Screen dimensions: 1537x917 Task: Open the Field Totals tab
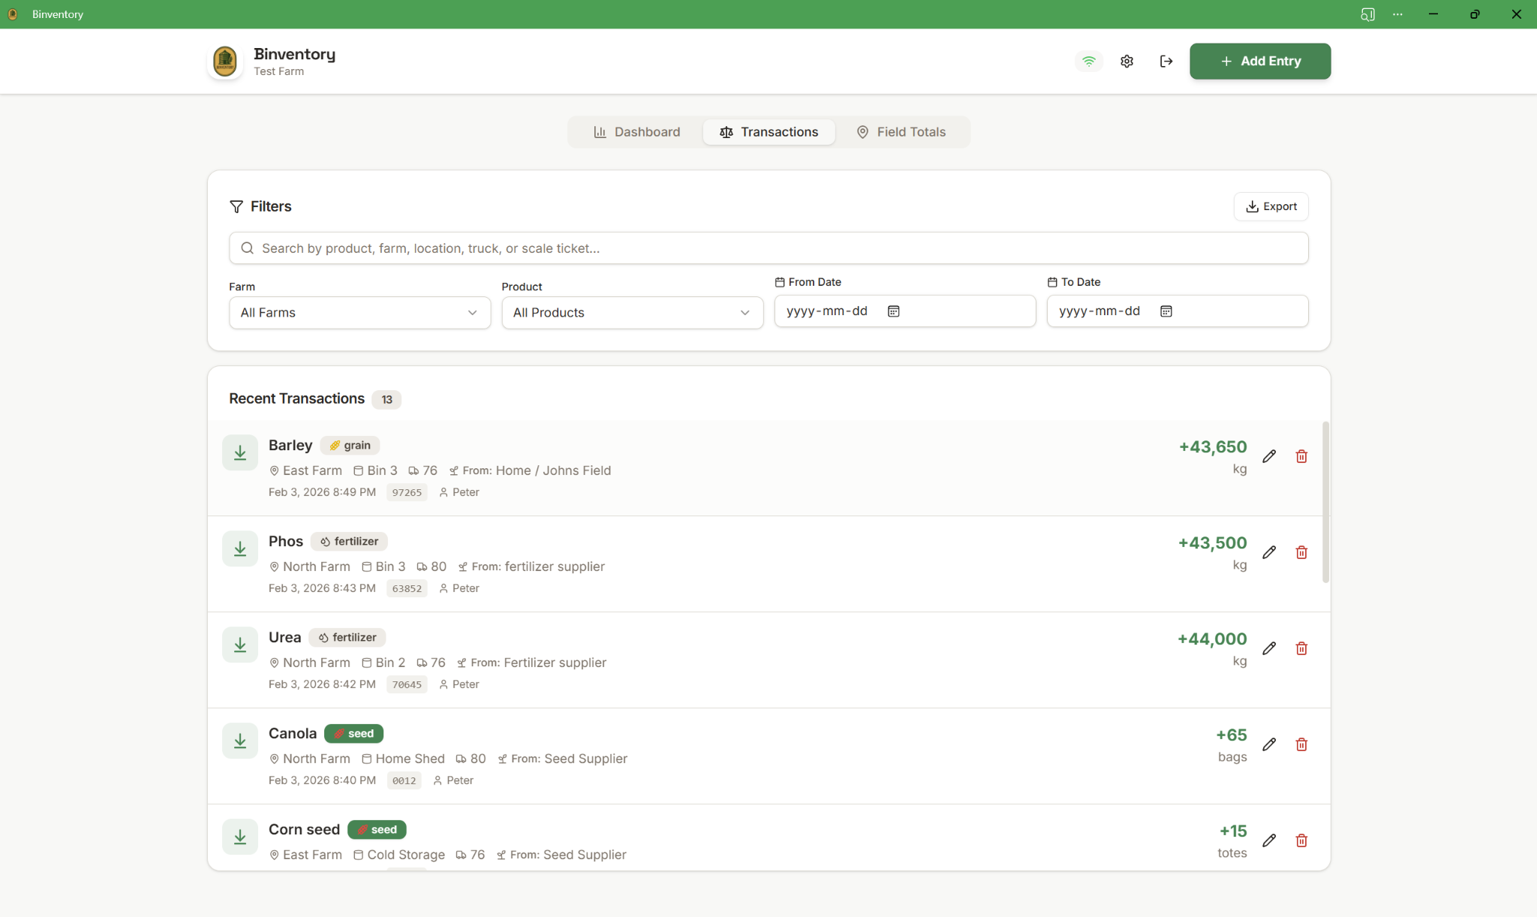tap(902, 131)
